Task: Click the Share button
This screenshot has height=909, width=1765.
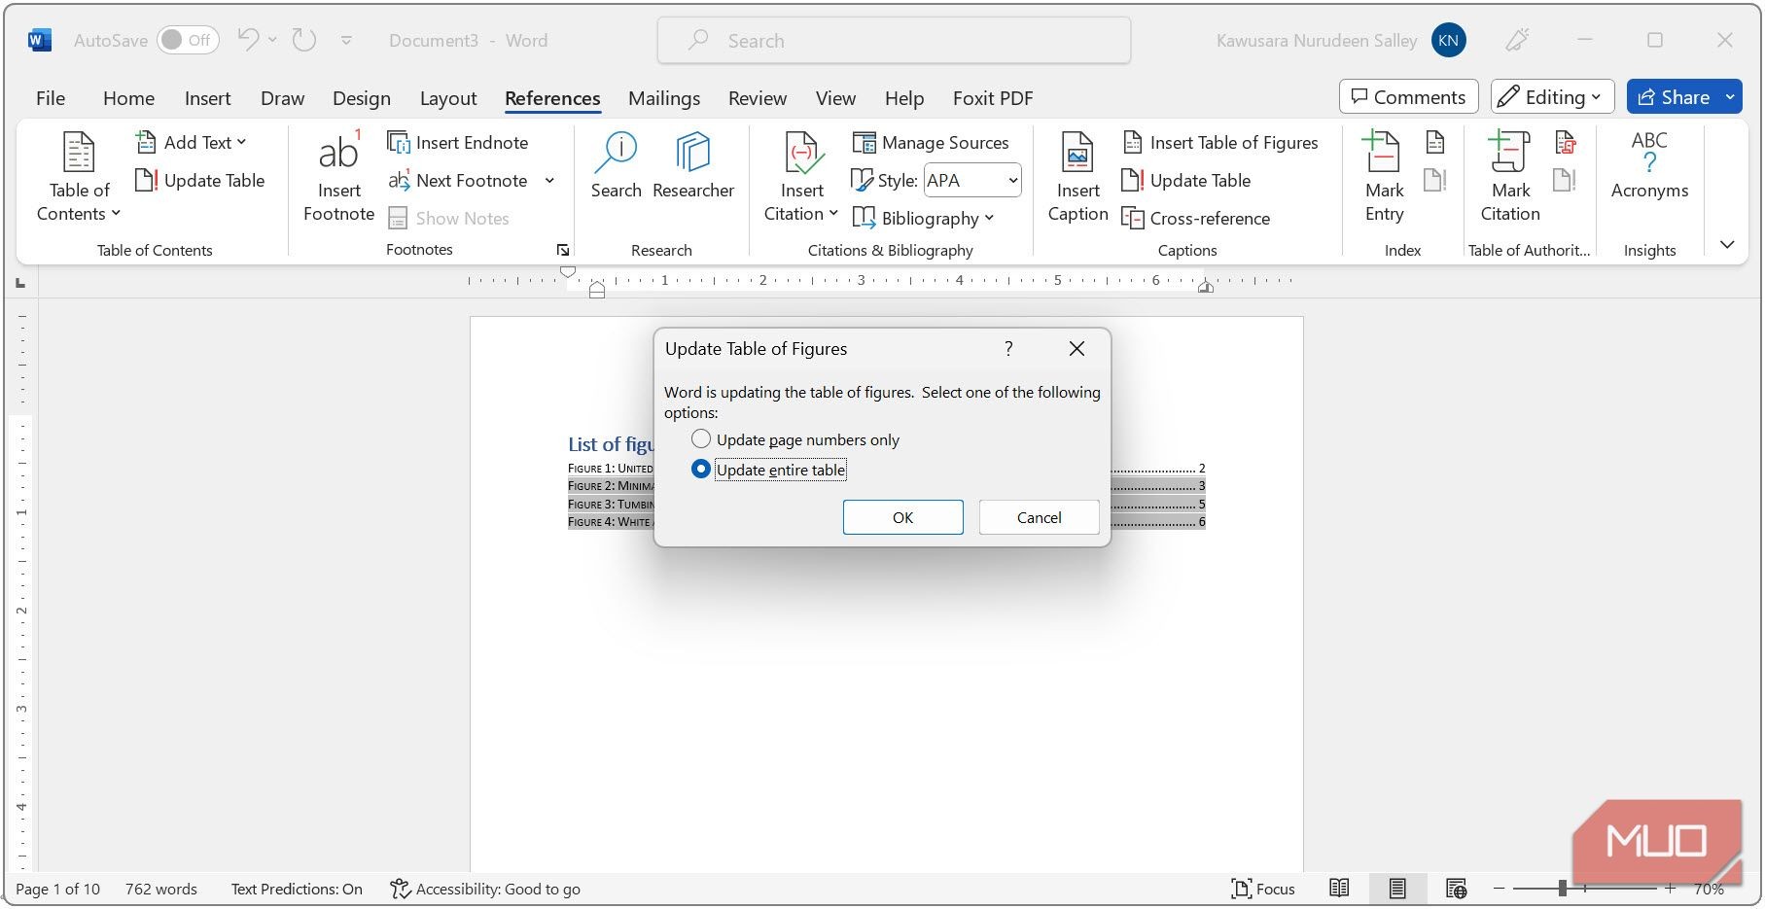Action: pos(1674,97)
